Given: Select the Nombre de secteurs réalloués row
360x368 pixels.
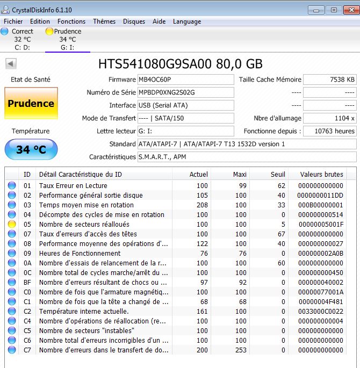Looking at the screenshot, I should coord(84,224).
